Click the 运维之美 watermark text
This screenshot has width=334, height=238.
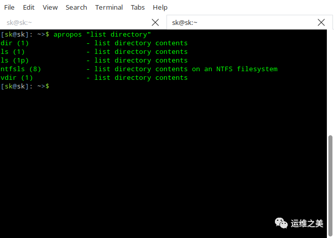click(307, 223)
